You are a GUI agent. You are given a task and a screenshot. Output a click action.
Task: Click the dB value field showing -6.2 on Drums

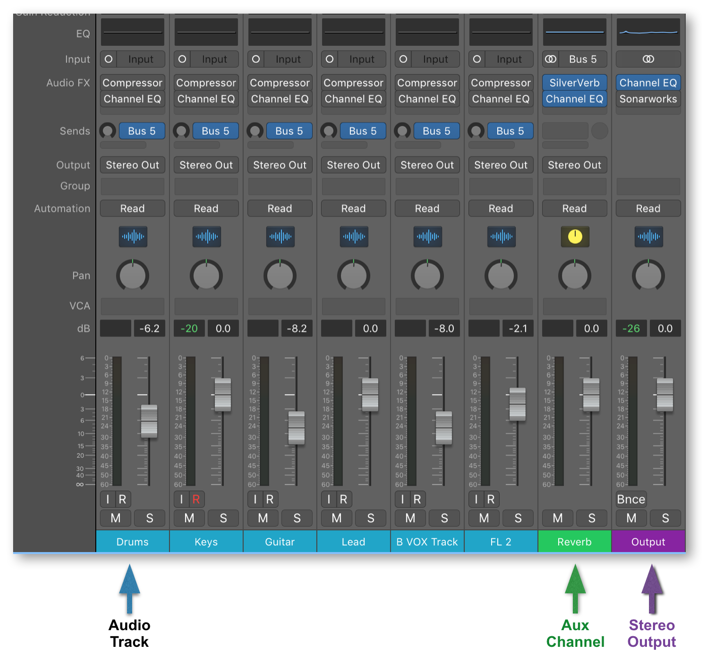tap(150, 328)
